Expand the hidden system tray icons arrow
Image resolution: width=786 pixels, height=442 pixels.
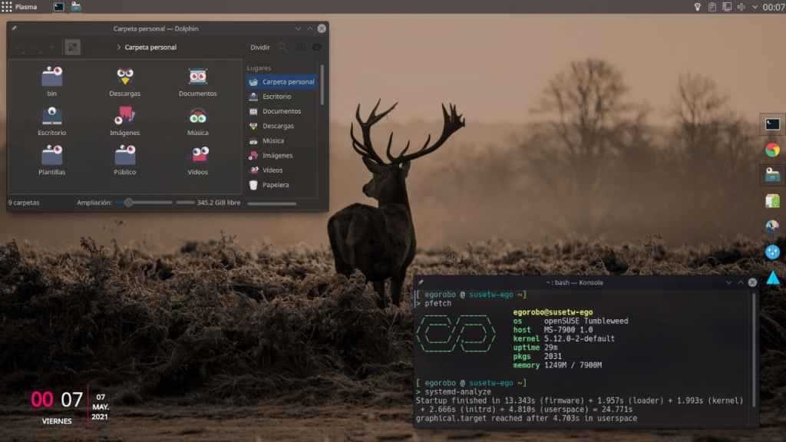click(755, 7)
